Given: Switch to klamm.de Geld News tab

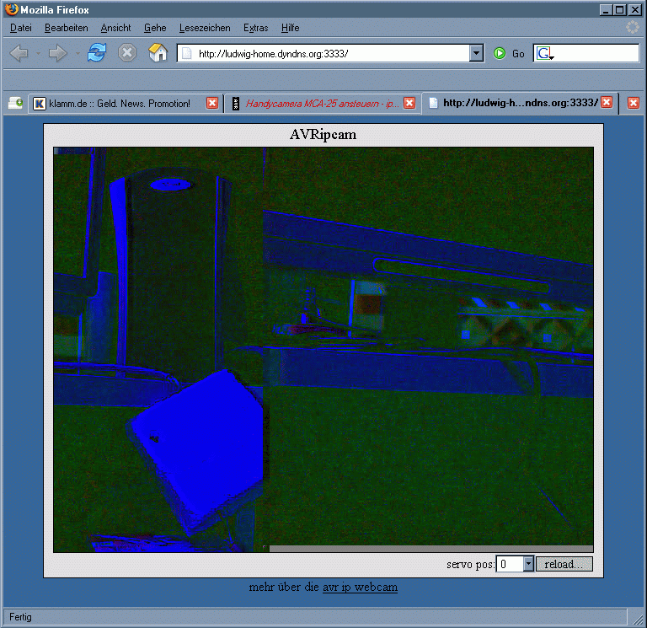Looking at the screenshot, I should point(126,103).
